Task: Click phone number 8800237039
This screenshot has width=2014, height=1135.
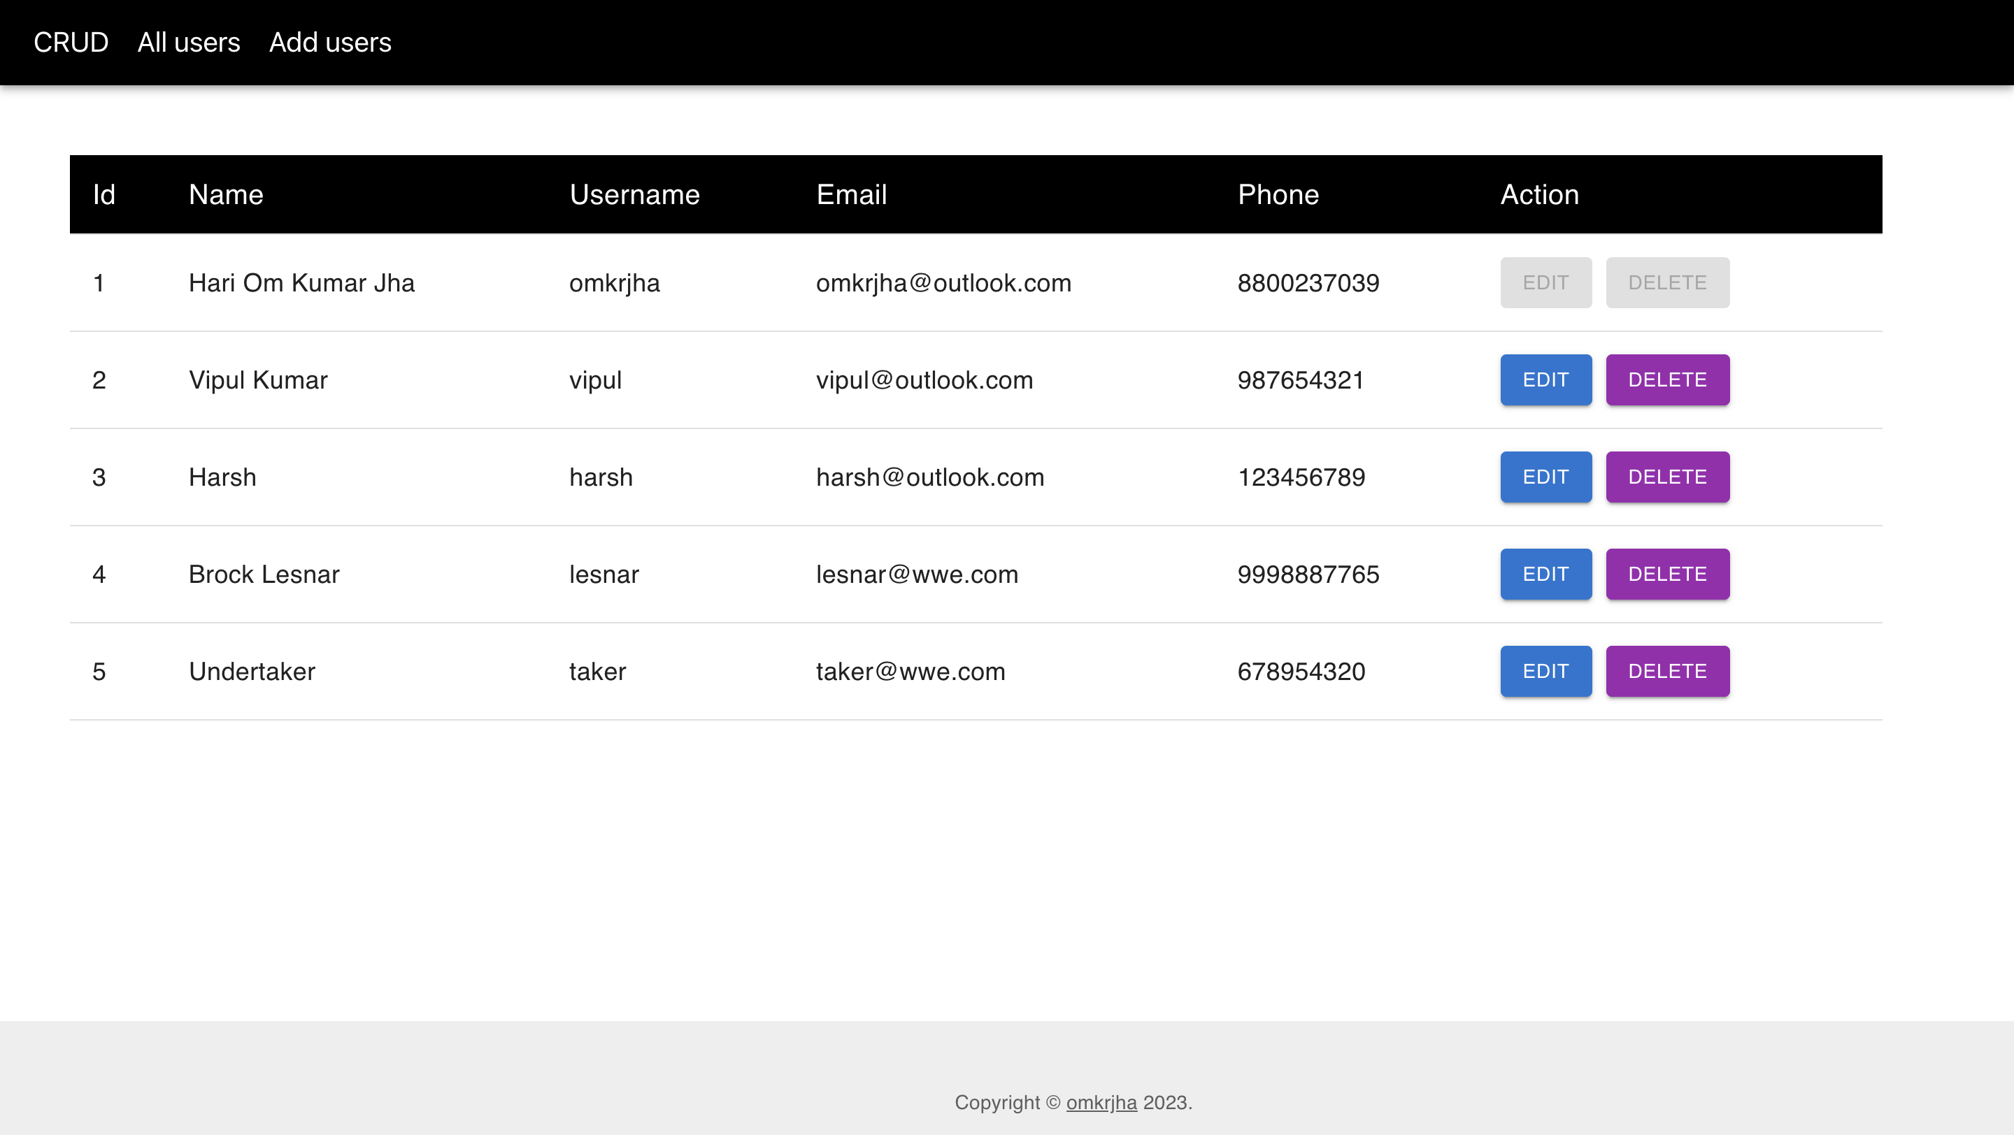Action: (x=1309, y=283)
